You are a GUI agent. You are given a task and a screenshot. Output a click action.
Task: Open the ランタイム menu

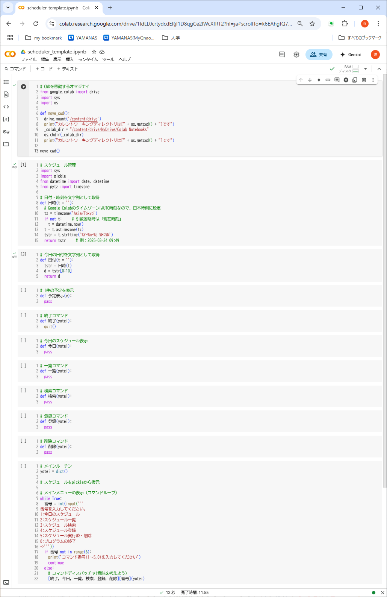pyautogui.click(x=88, y=59)
